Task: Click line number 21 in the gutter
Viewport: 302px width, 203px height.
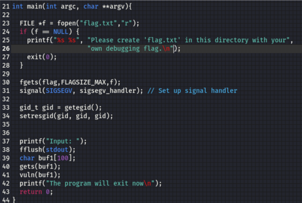Action: pyautogui.click(x=5, y=6)
